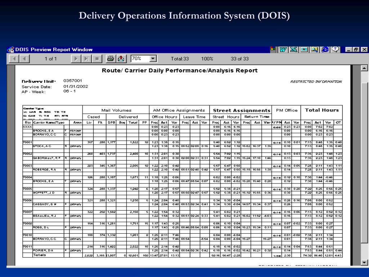Viewport: 369px width, 277px height.
Task: Click the 'Total:33' record count text
Action: click(180, 59)
